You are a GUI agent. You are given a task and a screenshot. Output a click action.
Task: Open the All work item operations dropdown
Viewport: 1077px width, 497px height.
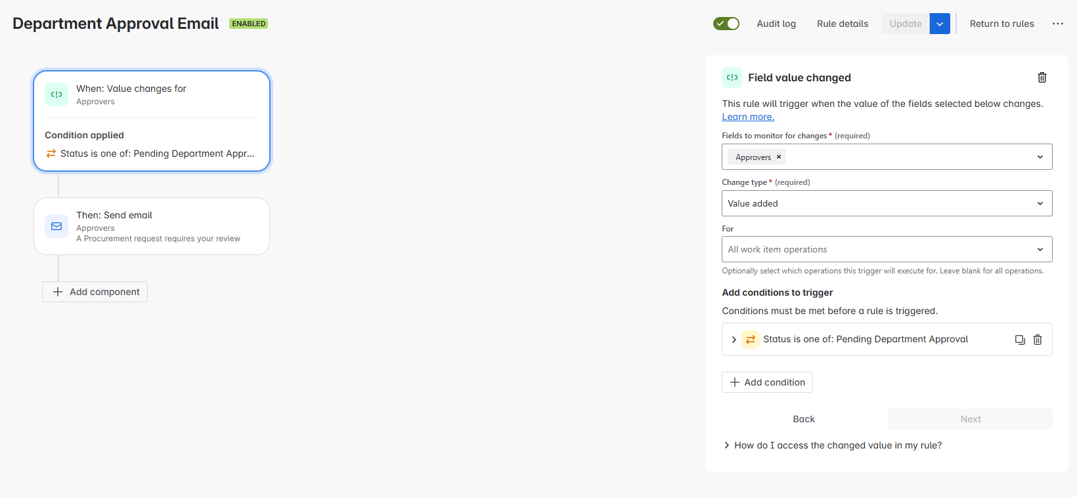[886, 249]
